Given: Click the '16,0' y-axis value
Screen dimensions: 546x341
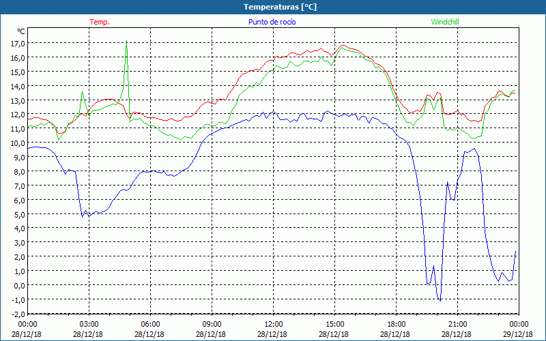Looking at the screenshot, I should [18, 57].
